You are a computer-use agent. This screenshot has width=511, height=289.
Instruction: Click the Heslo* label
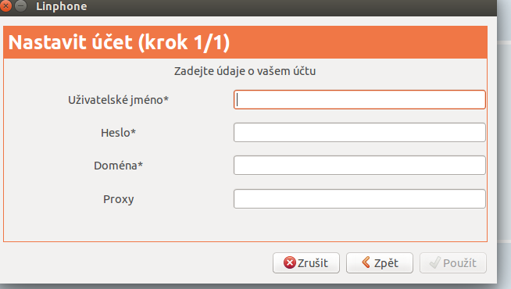pos(118,133)
